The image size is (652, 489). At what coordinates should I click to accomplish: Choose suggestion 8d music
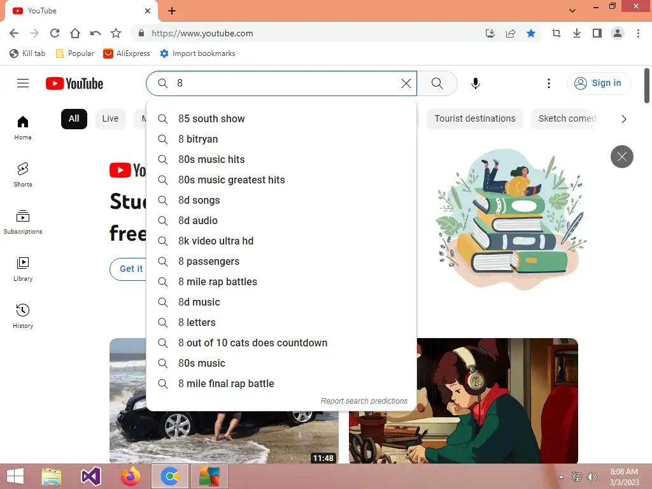281,302
